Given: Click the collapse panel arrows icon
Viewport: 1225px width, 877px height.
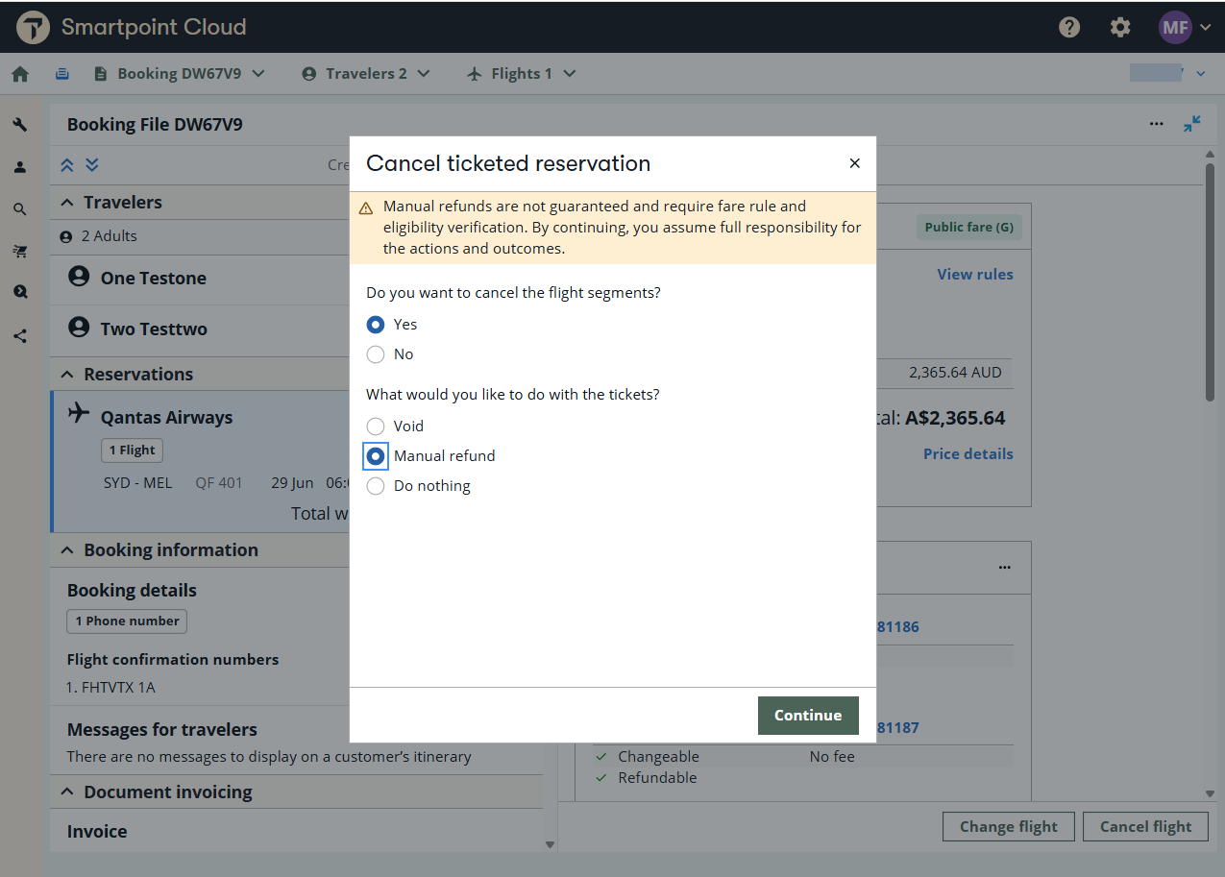Looking at the screenshot, I should pos(1191,124).
